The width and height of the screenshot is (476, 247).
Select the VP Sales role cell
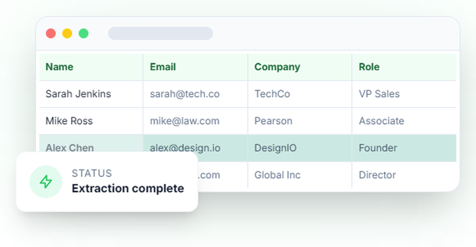[x=379, y=94]
